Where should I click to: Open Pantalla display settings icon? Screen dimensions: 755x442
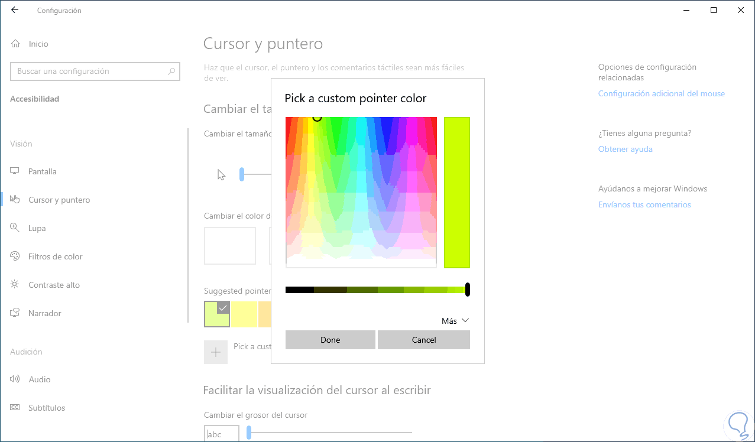15,171
